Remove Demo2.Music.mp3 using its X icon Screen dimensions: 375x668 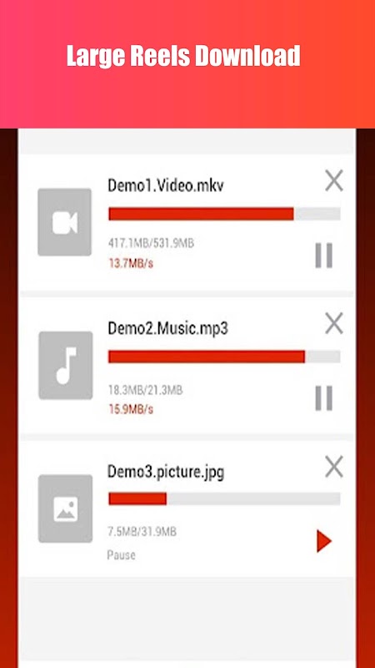tap(334, 323)
